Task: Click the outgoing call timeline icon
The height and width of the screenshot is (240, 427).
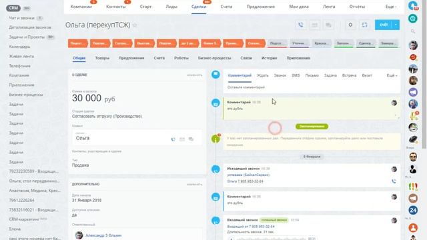Action: pos(216,169)
